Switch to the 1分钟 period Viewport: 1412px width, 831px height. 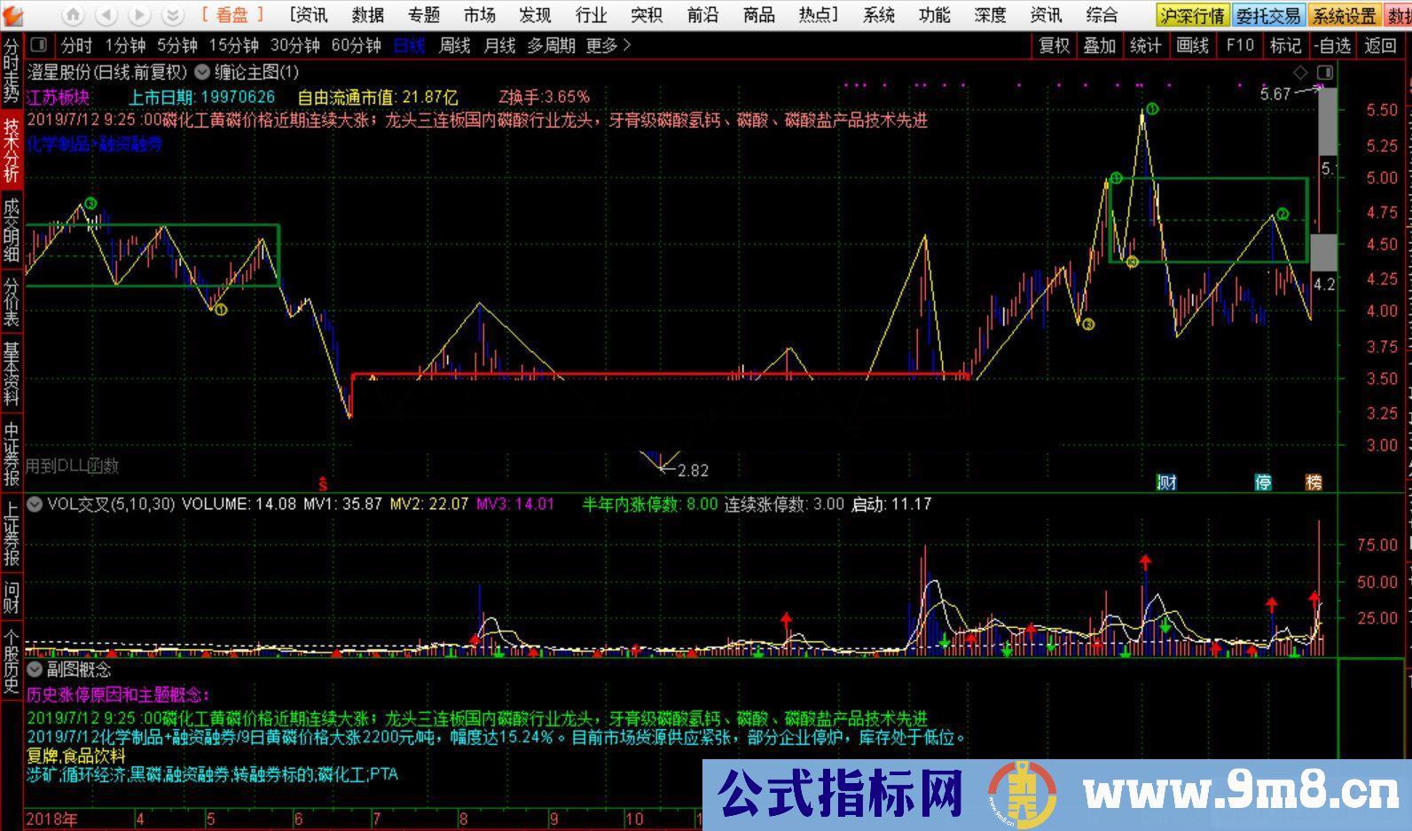point(125,45)
